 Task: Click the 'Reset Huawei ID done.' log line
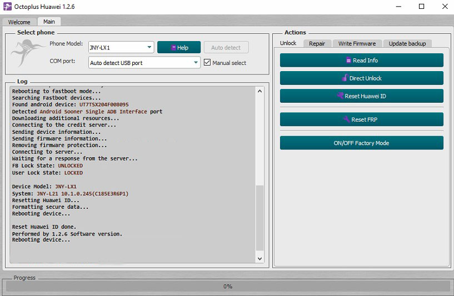point(44,227)
